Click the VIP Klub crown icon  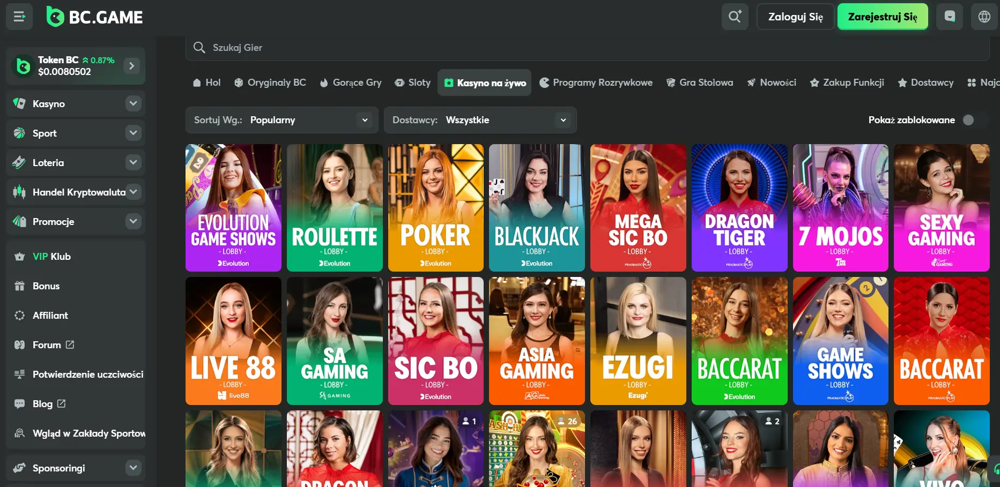(20, 257)
